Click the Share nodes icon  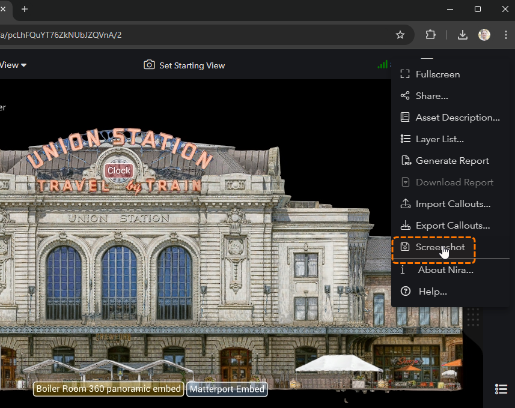click(405, 96)
